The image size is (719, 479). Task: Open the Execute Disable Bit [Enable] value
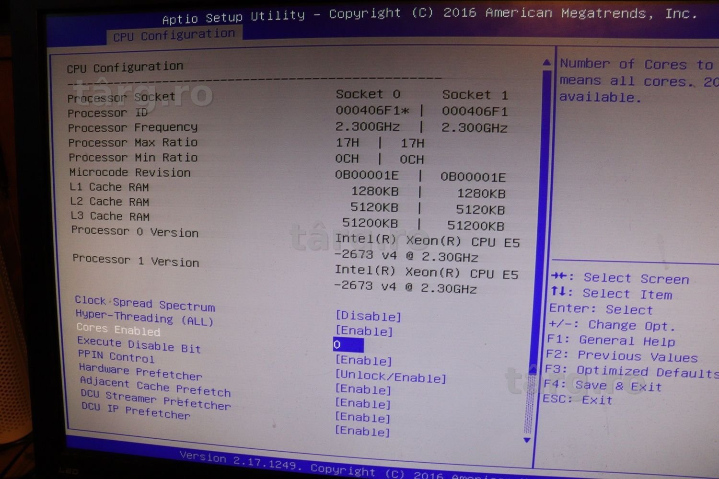tap(364, 360)
